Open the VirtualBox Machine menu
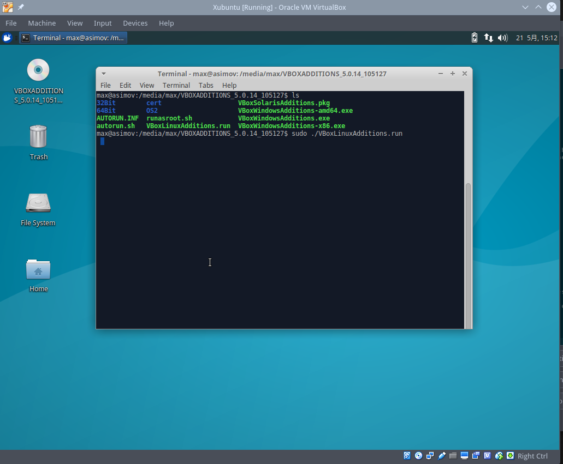The height and width of the screenshot is (464, 563). tap(42, 23)
